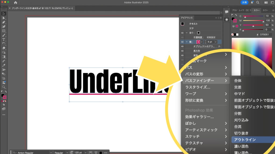The width and height of the screenshot is (275, 154).
Task: Choose the Eyedropper tool
Action: tap(4, 65)
